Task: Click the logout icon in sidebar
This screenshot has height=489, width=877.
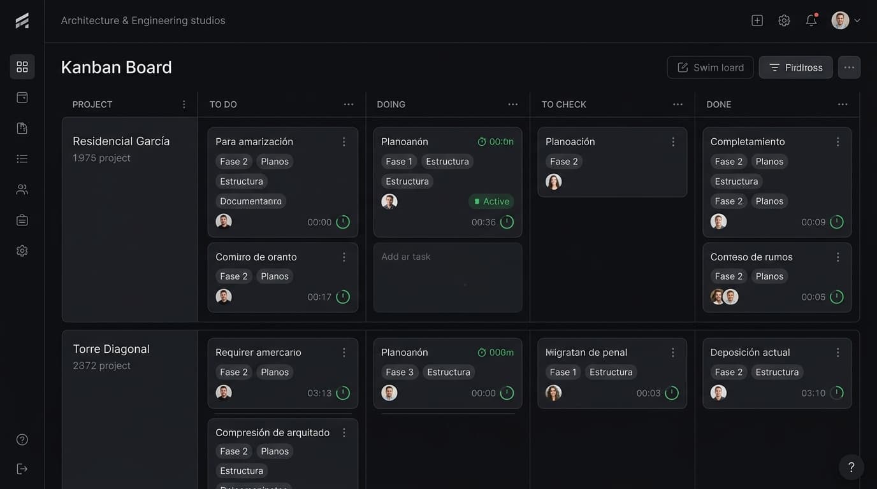Action: click(x=22, y=469)
